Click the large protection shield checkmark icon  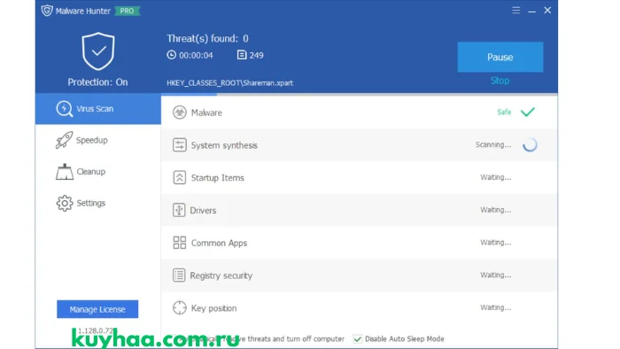98,51
